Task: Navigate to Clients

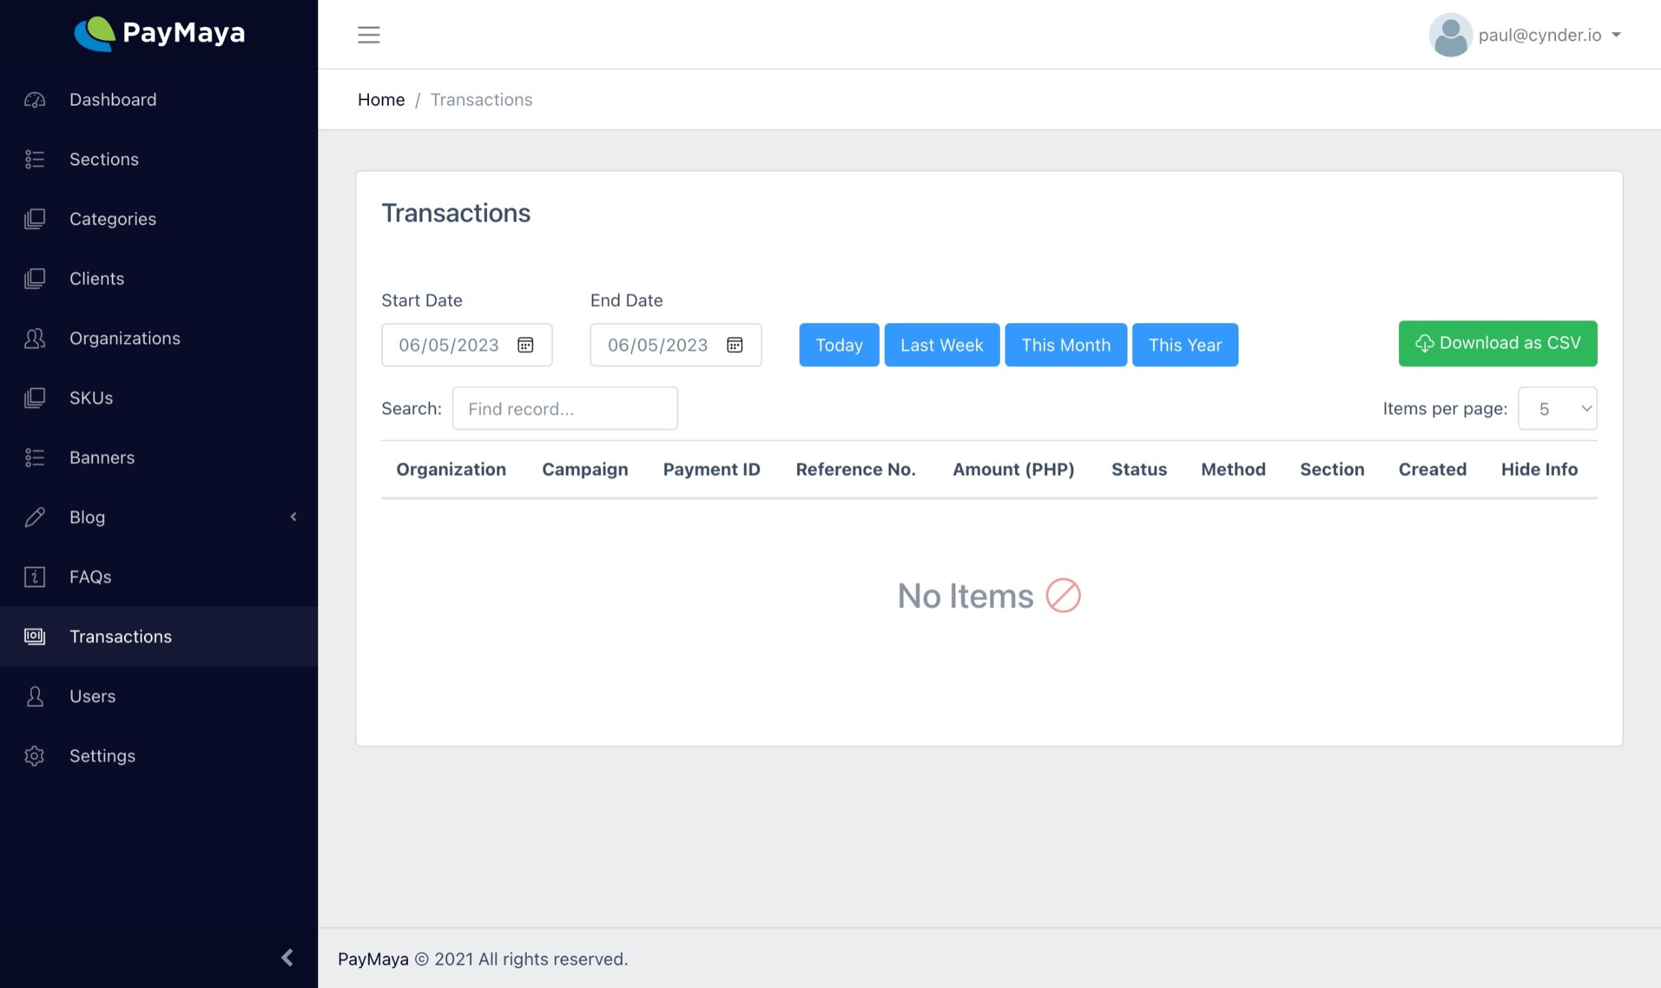Action: (159, 279)
